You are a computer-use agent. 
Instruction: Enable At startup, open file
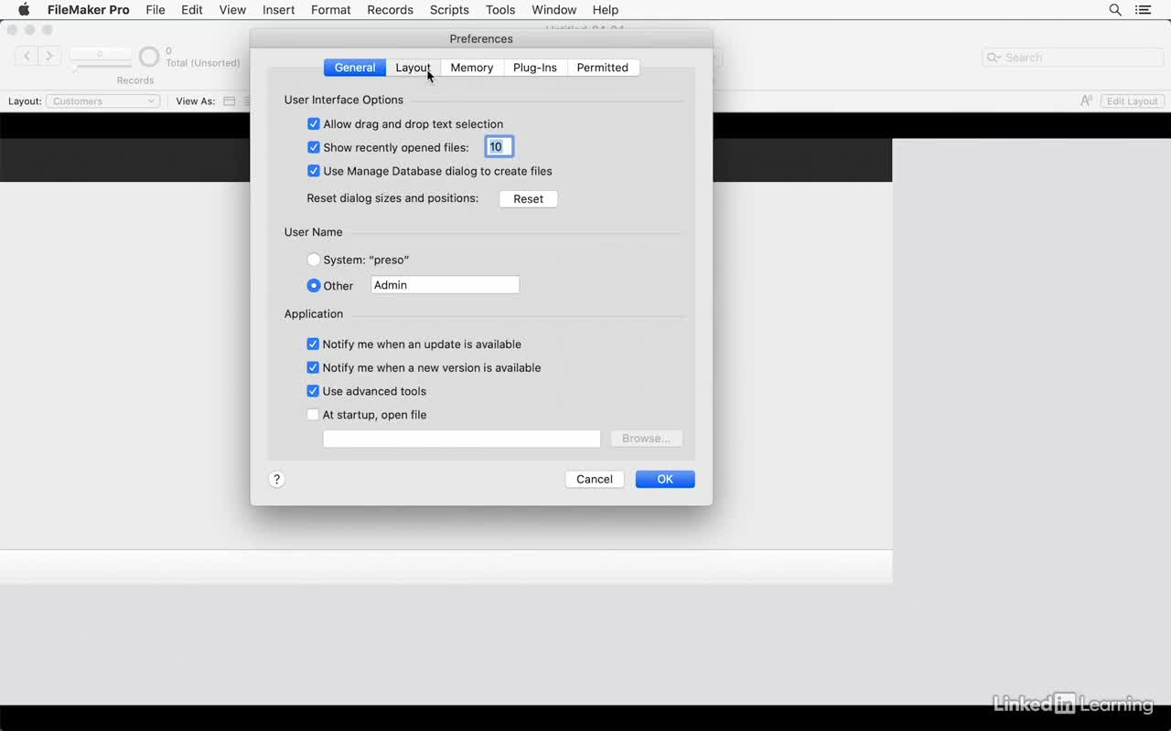[x=313, y=415]
